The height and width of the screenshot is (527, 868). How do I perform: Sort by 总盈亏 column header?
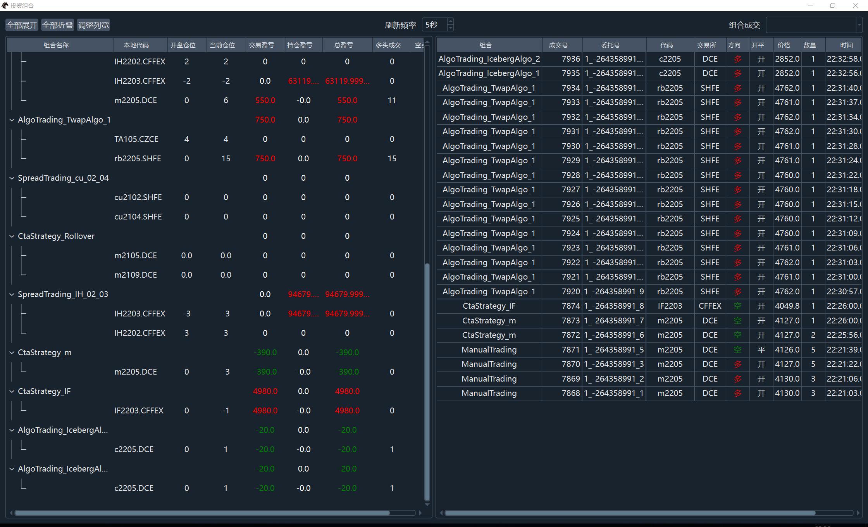pos(343,45)
